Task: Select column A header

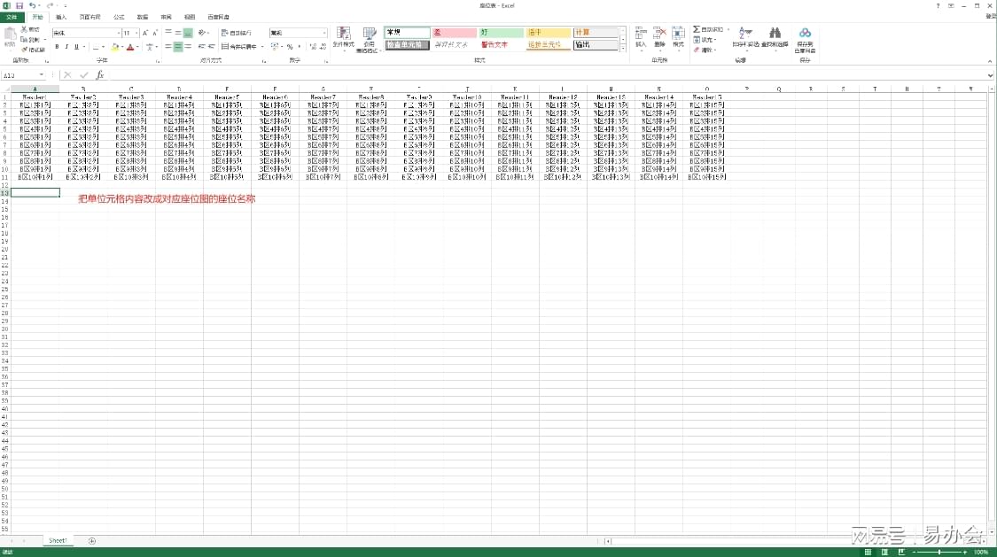Action: pos(35,89)
